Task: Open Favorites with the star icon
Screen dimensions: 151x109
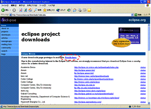Action: [x=49, y=10]
